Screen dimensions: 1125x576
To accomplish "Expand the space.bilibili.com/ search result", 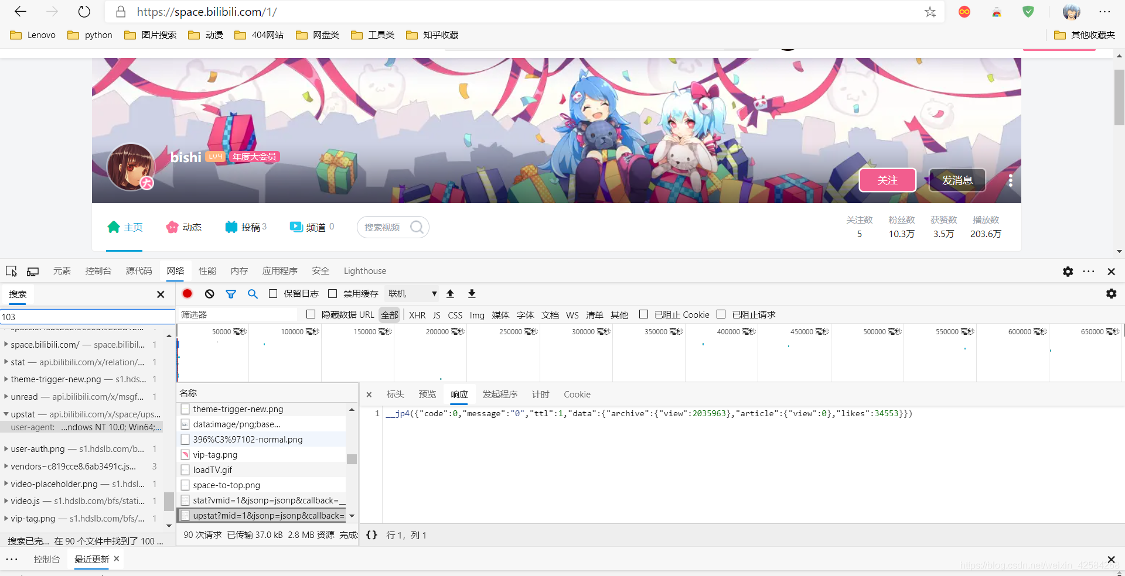I will click(x=6, y=345).
